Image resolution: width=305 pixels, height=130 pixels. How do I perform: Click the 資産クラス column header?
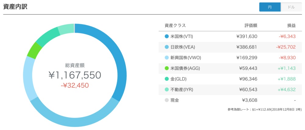point(175,26)
